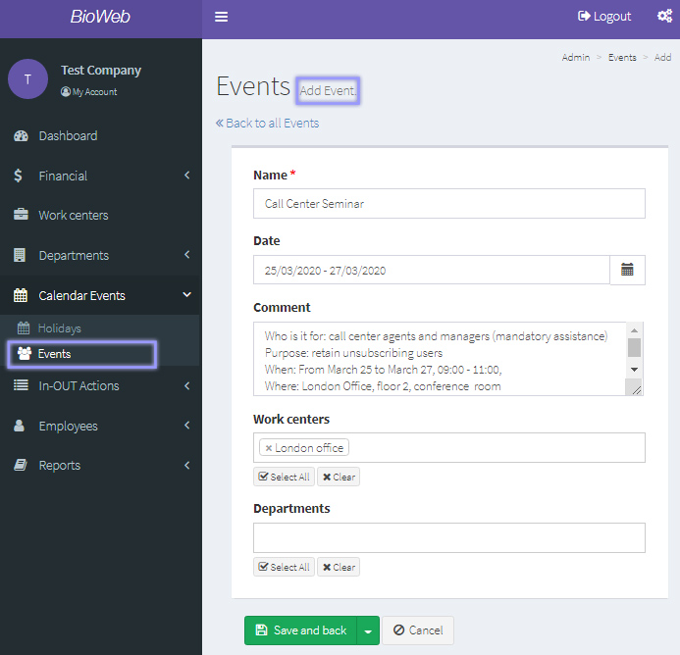Open settings gears icon in header
The image size is (680, 655).
click(x=663, y=17)
